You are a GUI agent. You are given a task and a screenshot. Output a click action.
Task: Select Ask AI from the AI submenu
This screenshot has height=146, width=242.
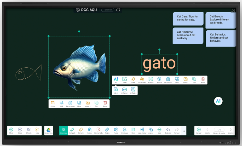click(116, 90)
